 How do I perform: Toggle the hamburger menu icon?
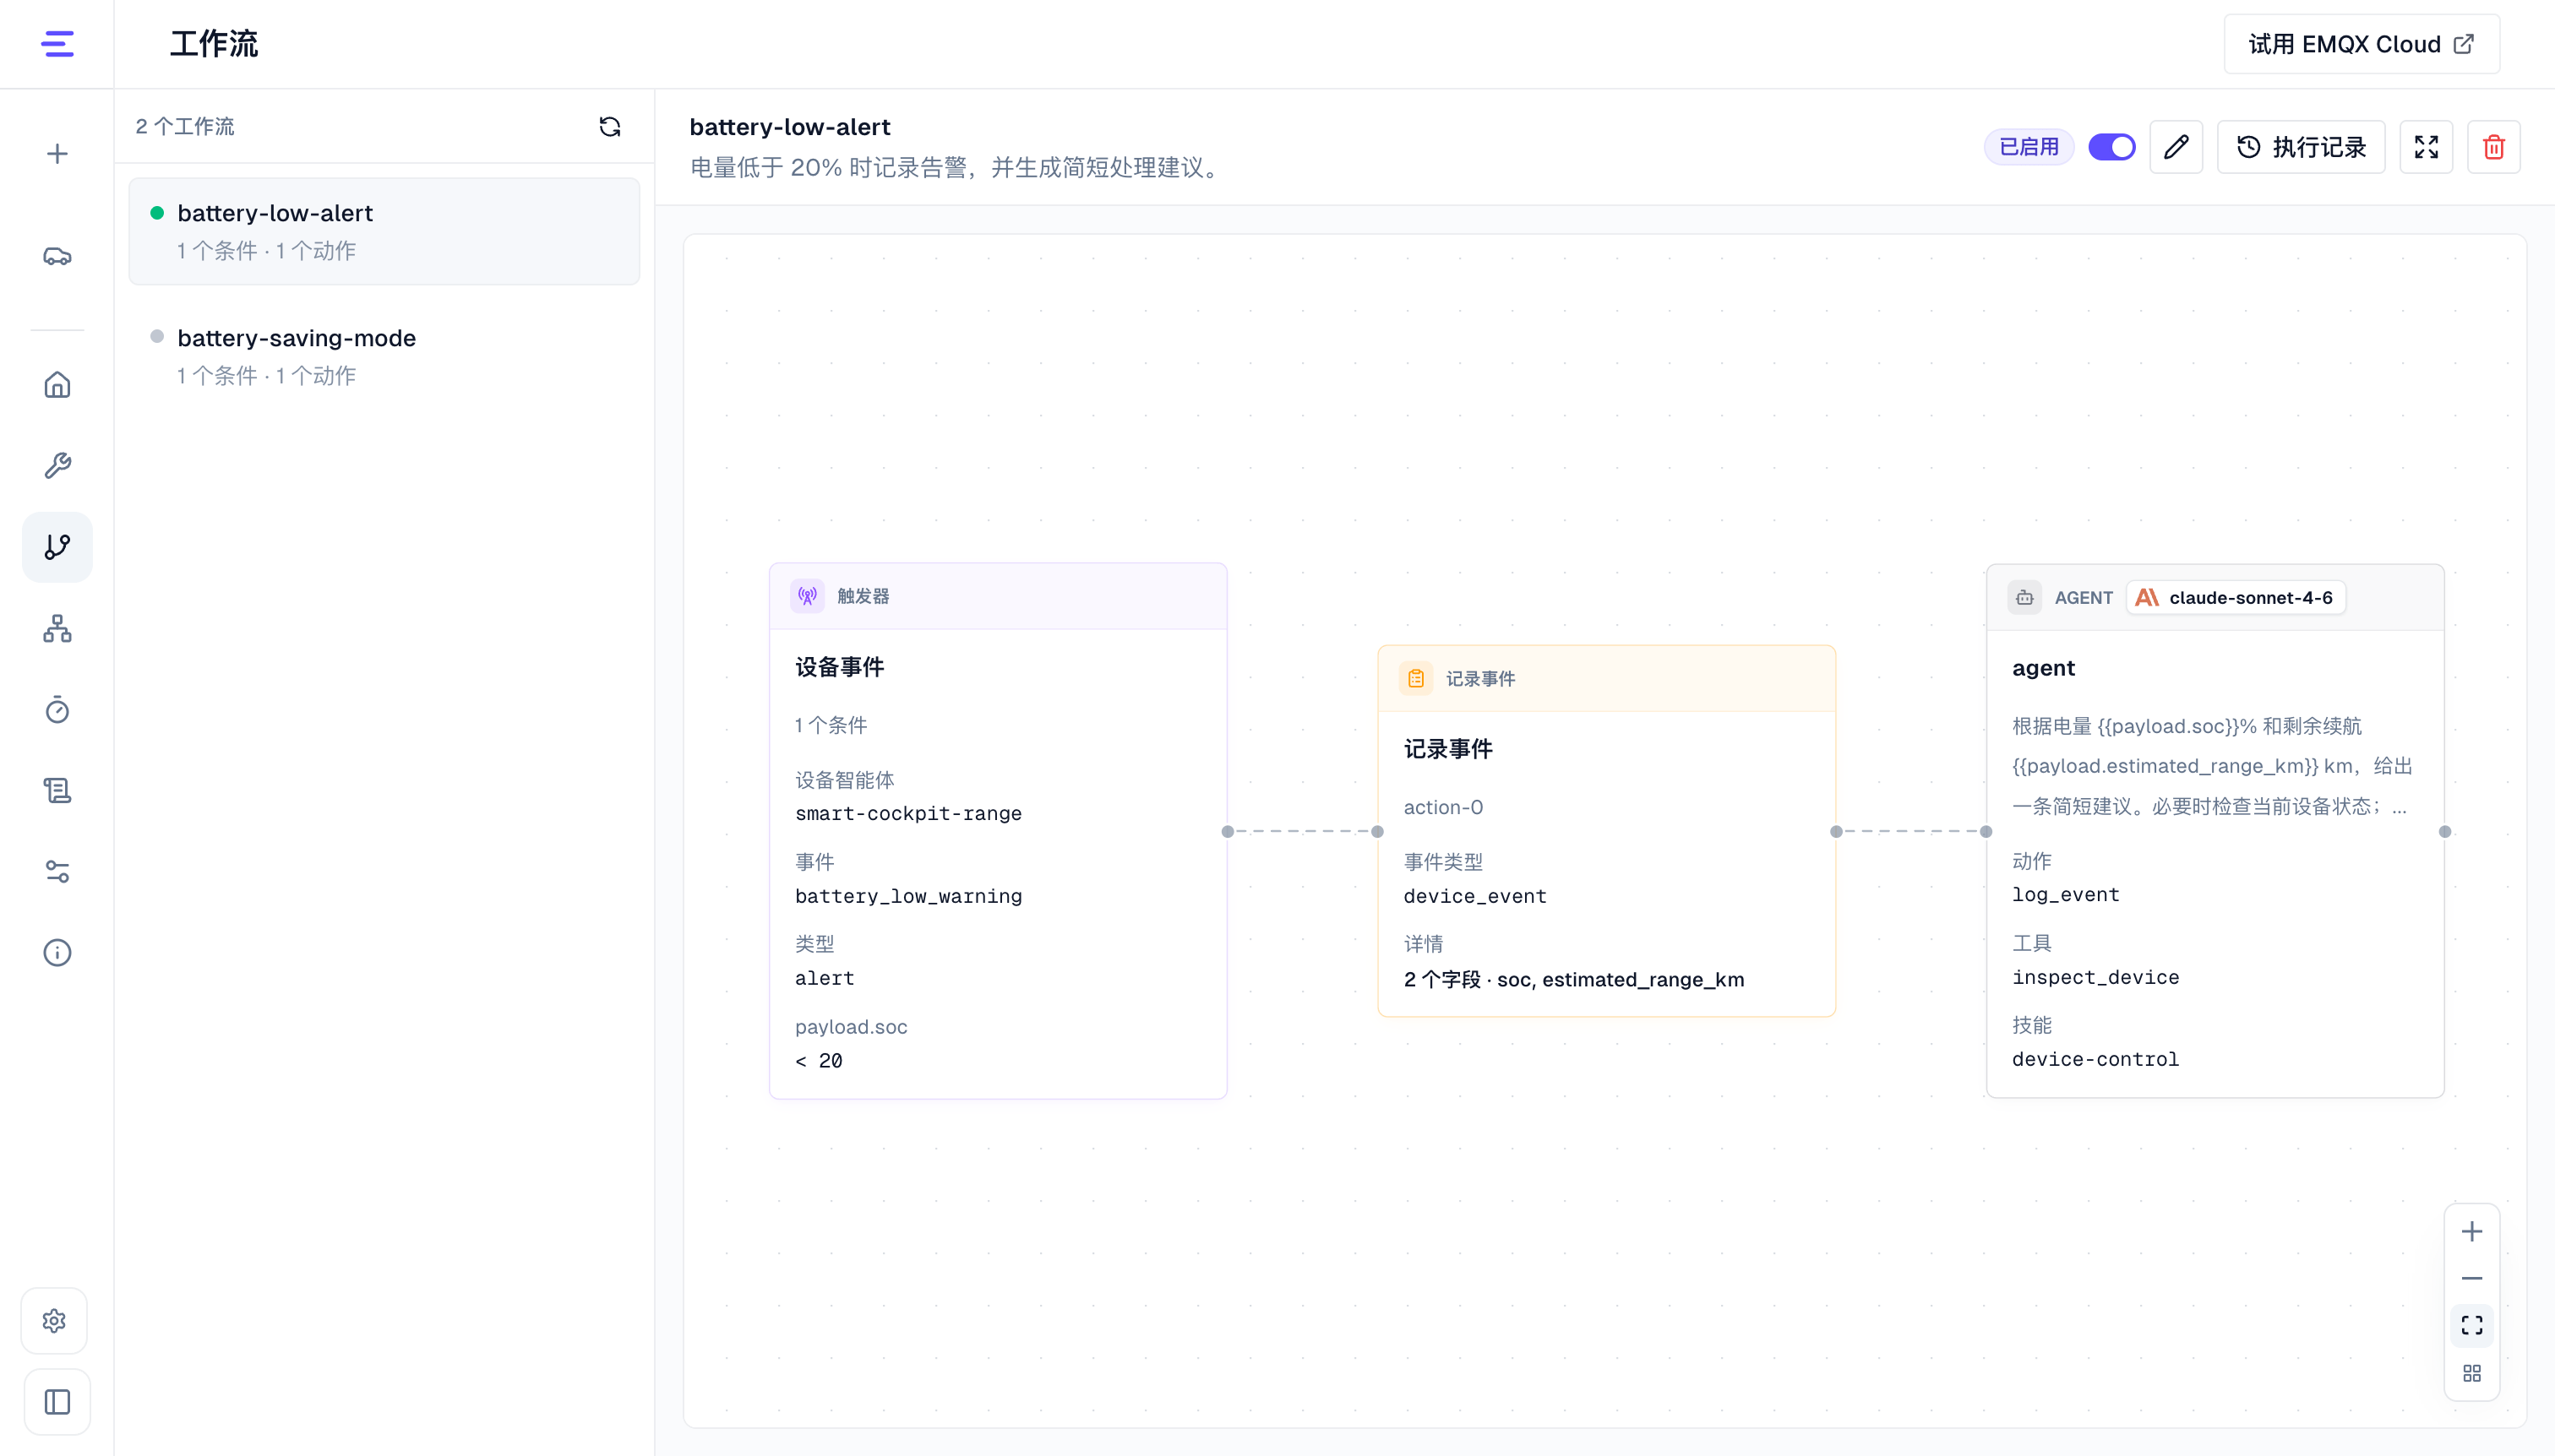57,44
